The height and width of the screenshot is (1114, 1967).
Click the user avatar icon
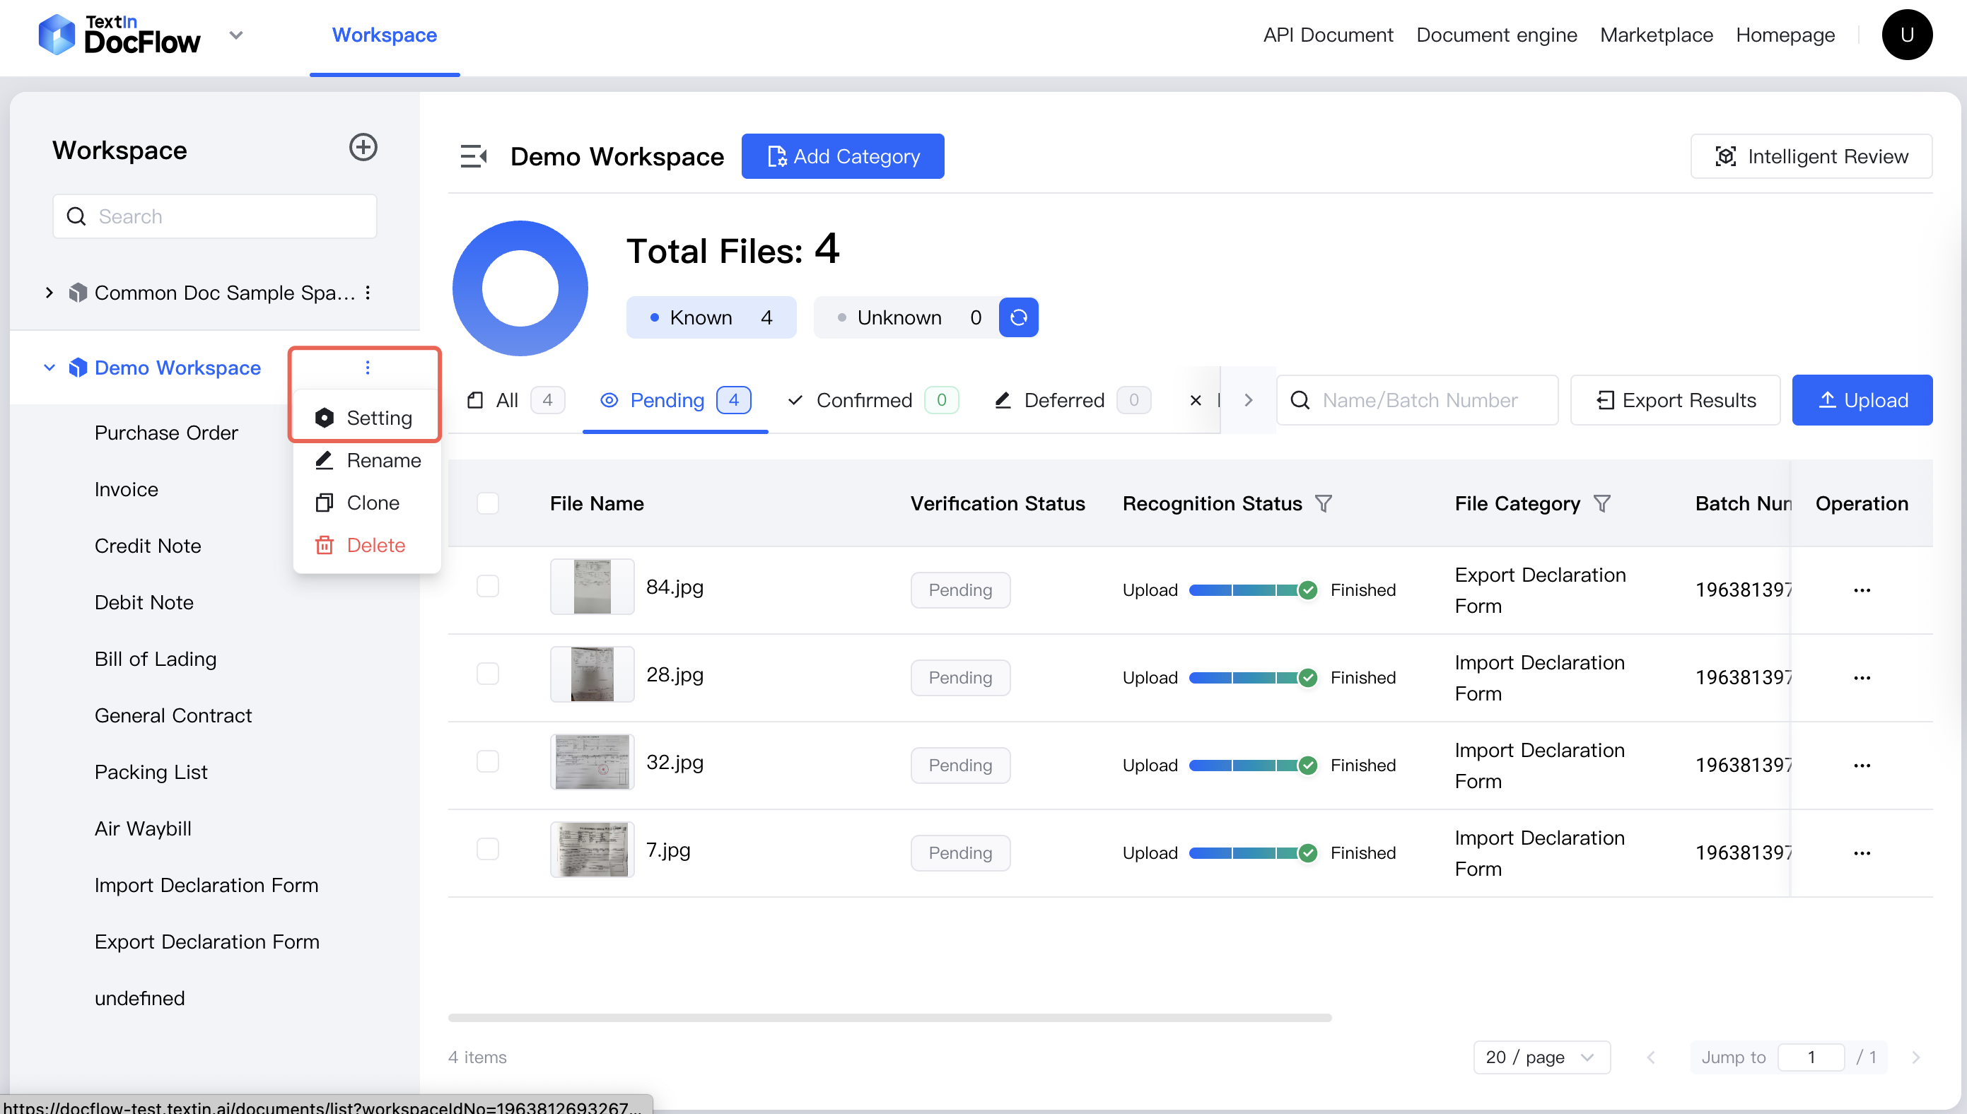point(1905,35)
